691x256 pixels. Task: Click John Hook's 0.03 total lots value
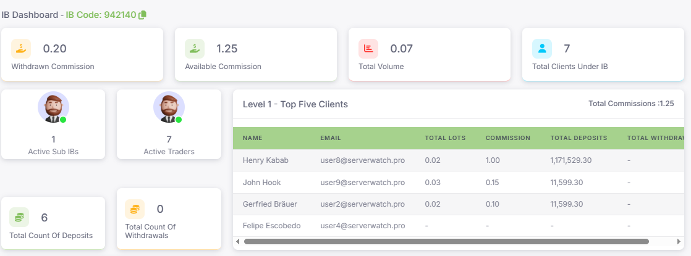(x=432, y=183)
